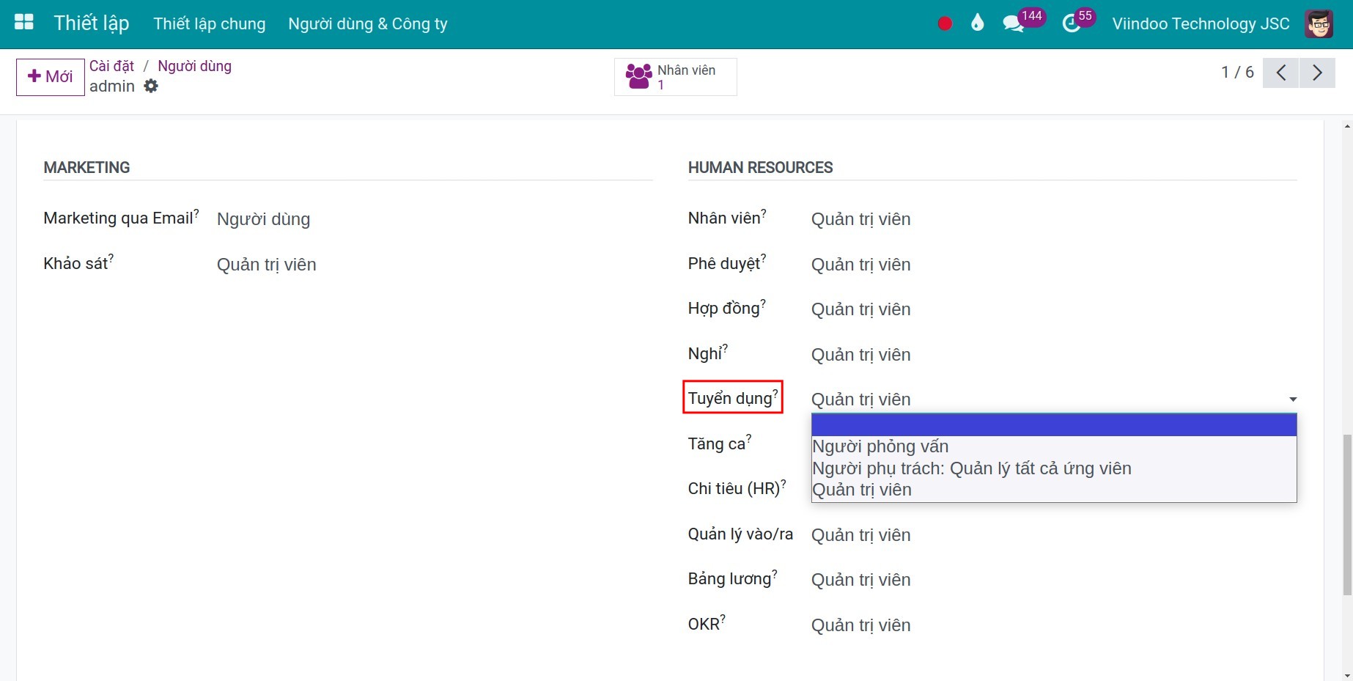Go to next record arrow
Viewport: 1353px width, 681px height.
point(1317,73)
